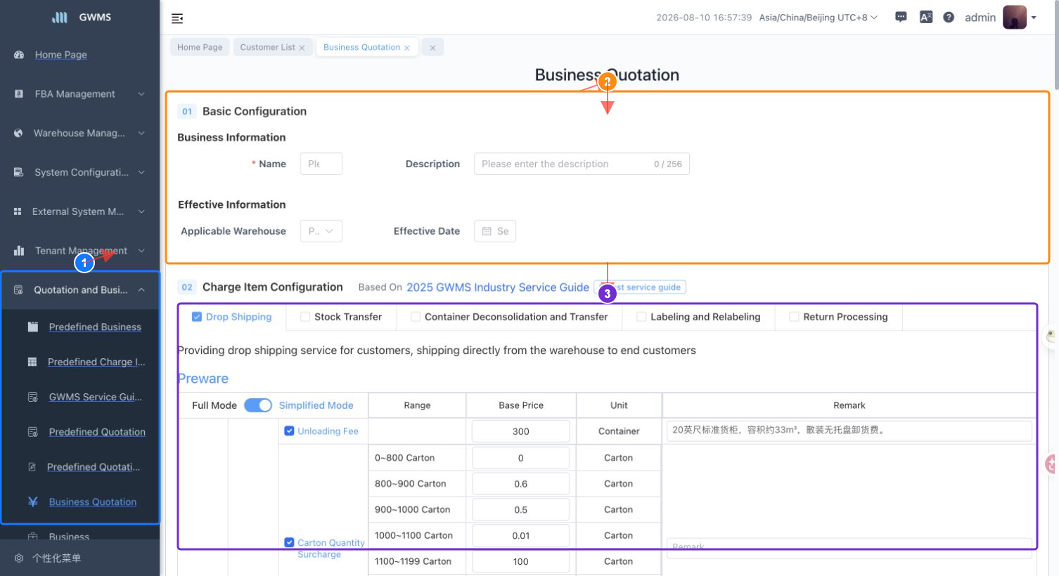Enable Container Deconsolidation and Transfer checkbox
Image resolution: width=1059 pixels, height=576 pixels.
[416, 317]
